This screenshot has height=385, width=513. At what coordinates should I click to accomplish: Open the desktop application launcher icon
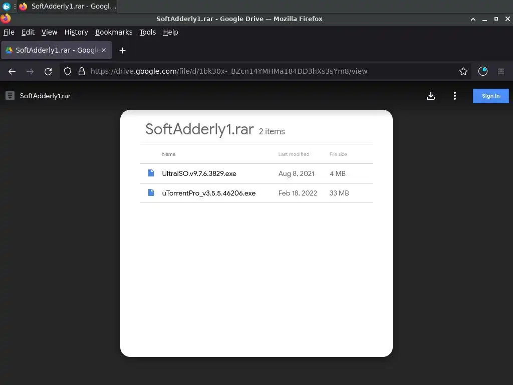tap(6, 6)
